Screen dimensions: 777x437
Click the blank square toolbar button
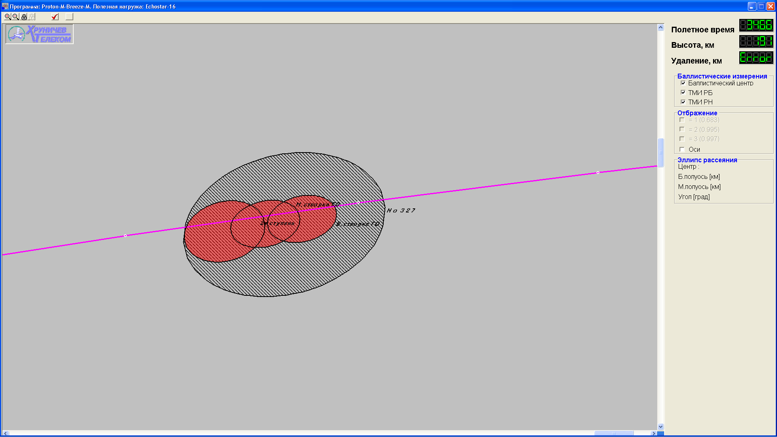pos(69,17)
